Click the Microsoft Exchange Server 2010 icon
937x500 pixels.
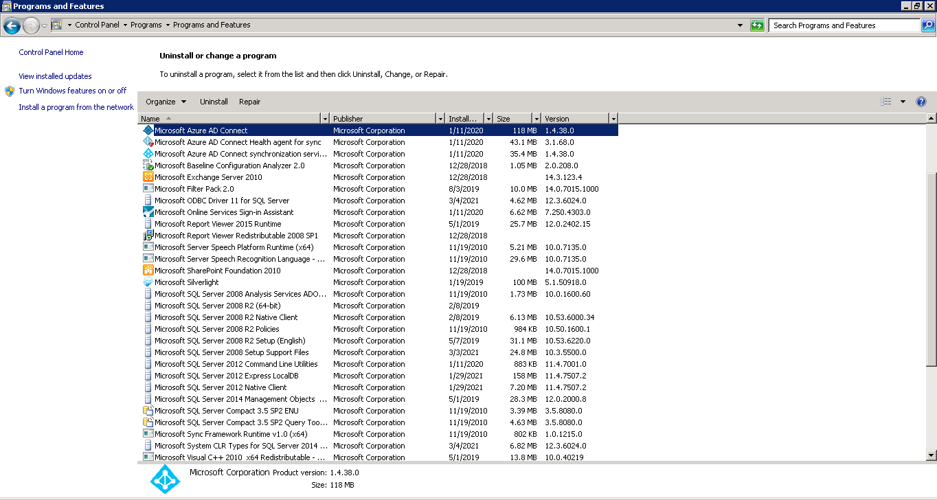(148, 177)
